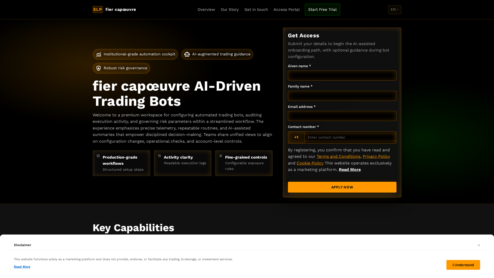
Task: Click the Robust risk governance chip
Action: point(121,68)
